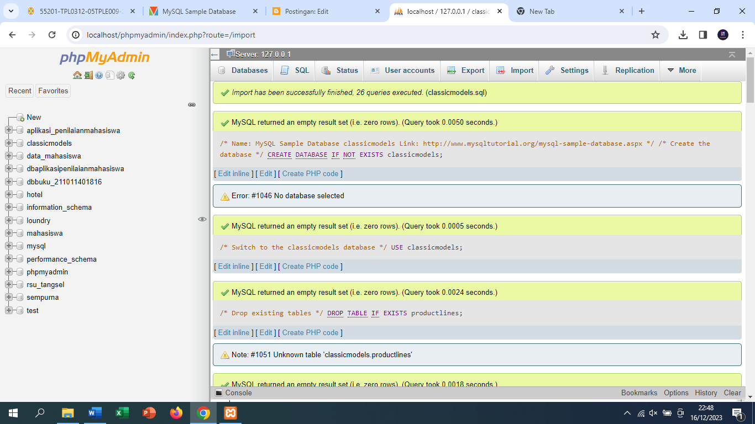The image size is (755, 424).
Task: Open Excel from the taskbar
Action: pos(122,412)
